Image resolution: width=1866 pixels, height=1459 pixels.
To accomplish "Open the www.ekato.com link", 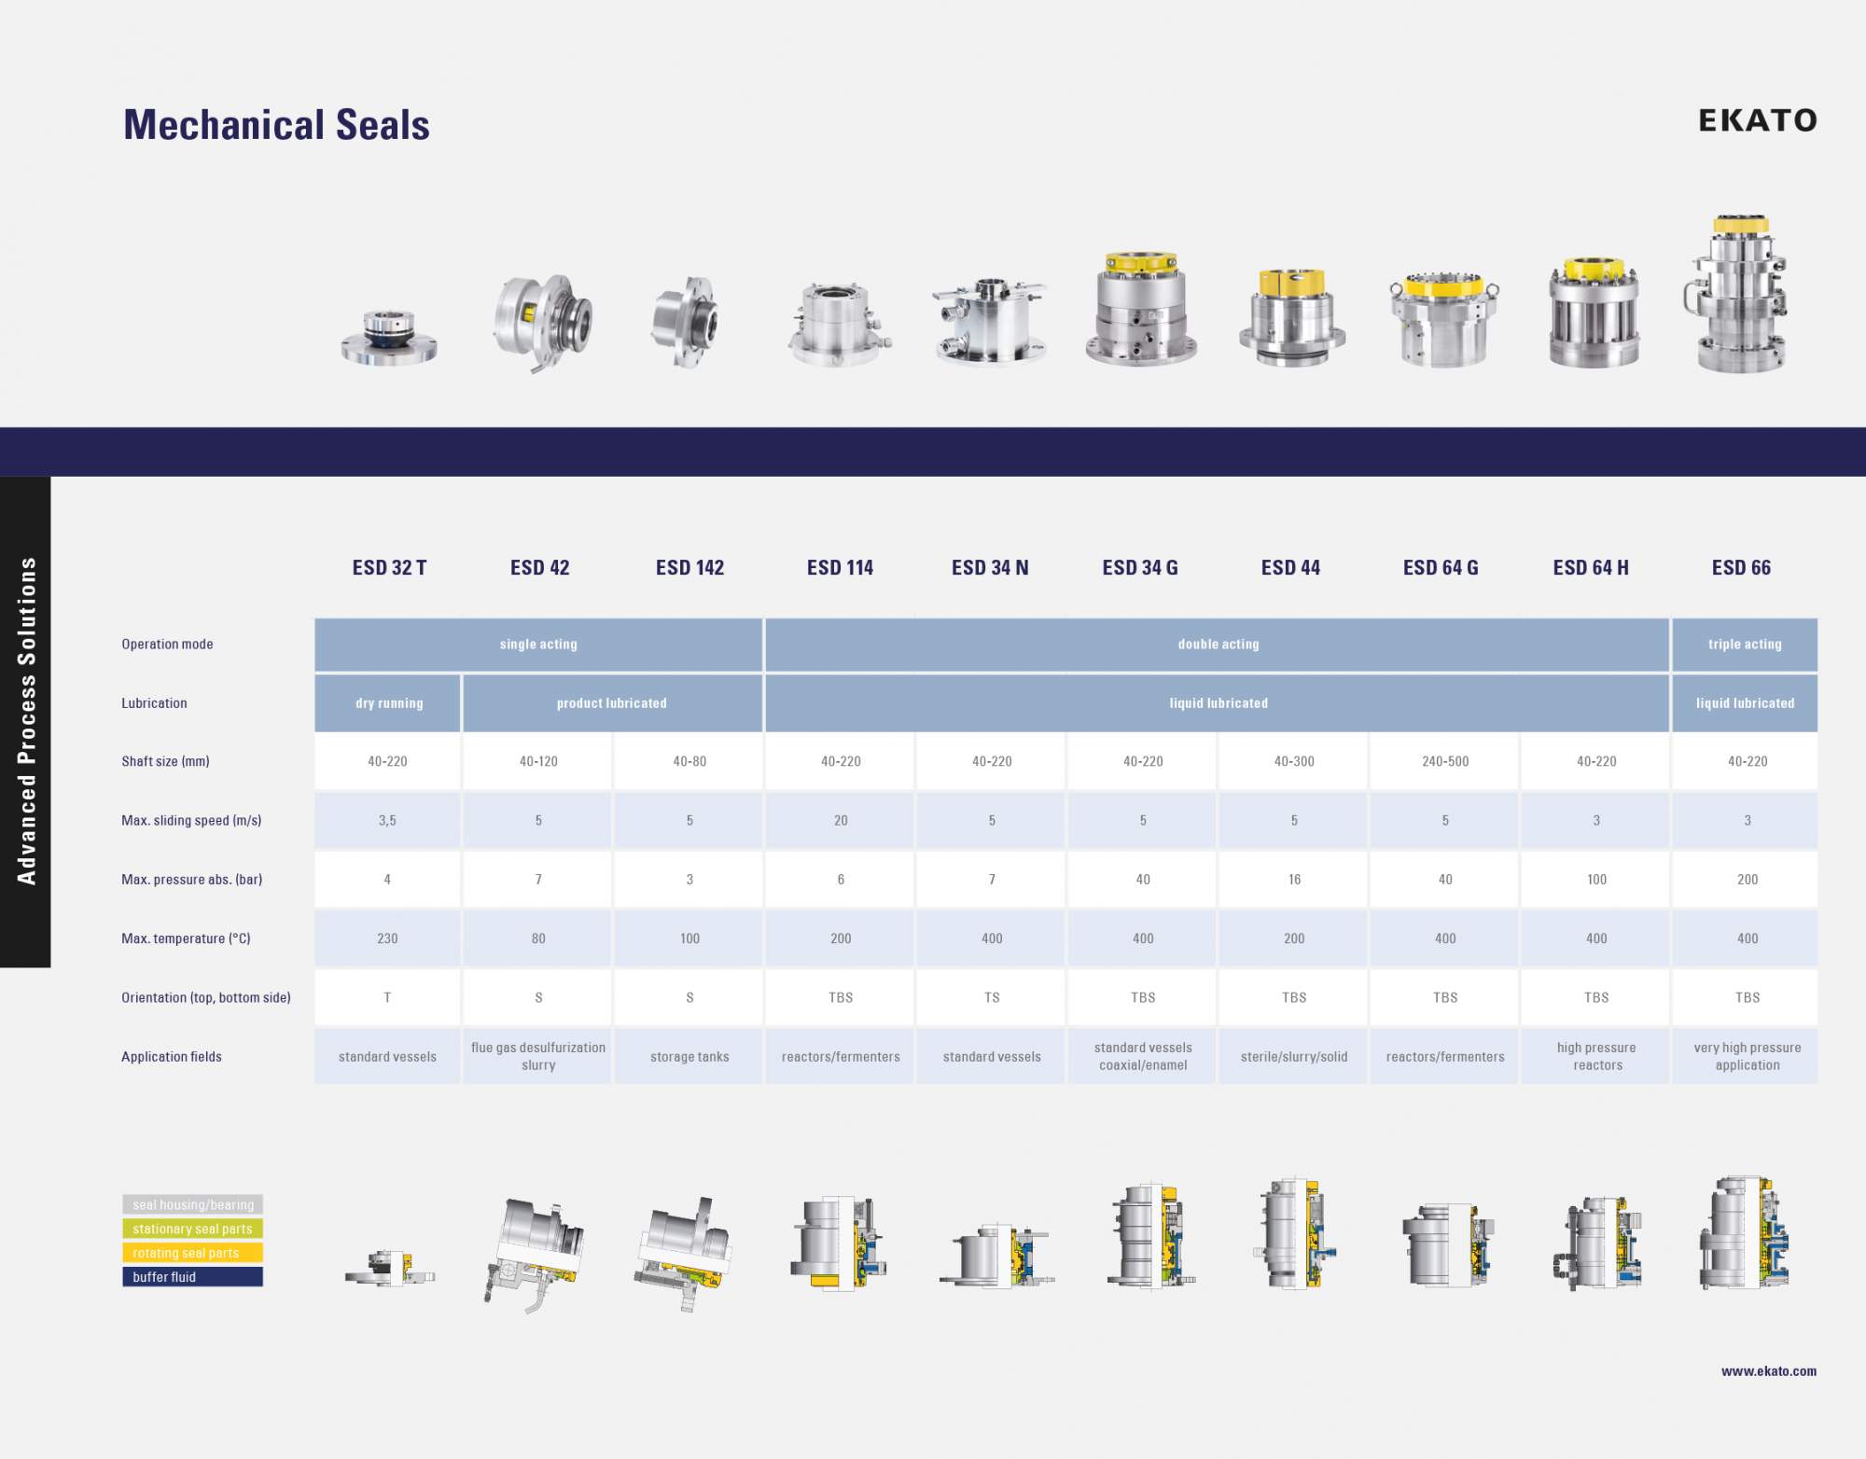I will pyautogui.click(x=1769, y=1370).
